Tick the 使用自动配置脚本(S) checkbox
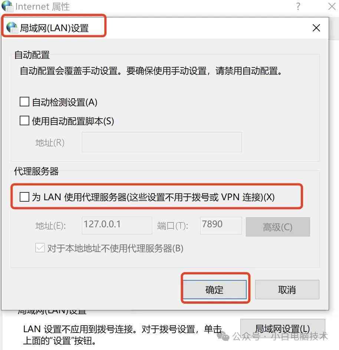Viewport: 339px width, 350px height. (24, 120)
